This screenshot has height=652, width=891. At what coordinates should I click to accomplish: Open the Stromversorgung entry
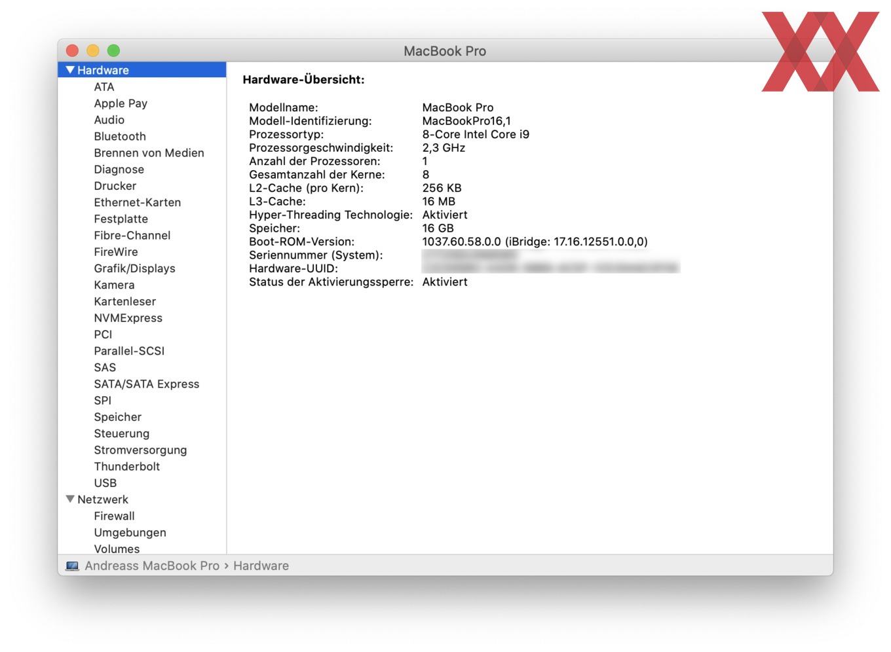coord(140,450)
